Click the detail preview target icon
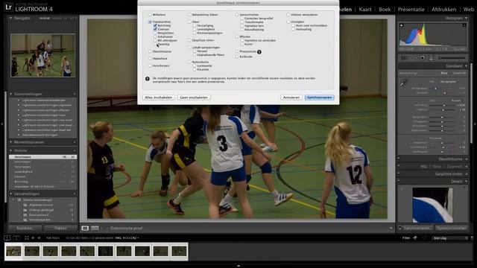 pyautogui.click(x=402, y=188)
